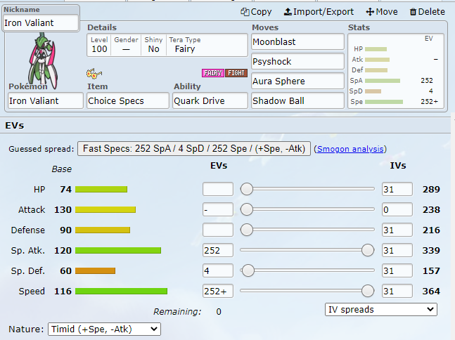Click the Sp. Def. EV slider handle
This screenshot has height=340, width=455.
tap(248, 270)
